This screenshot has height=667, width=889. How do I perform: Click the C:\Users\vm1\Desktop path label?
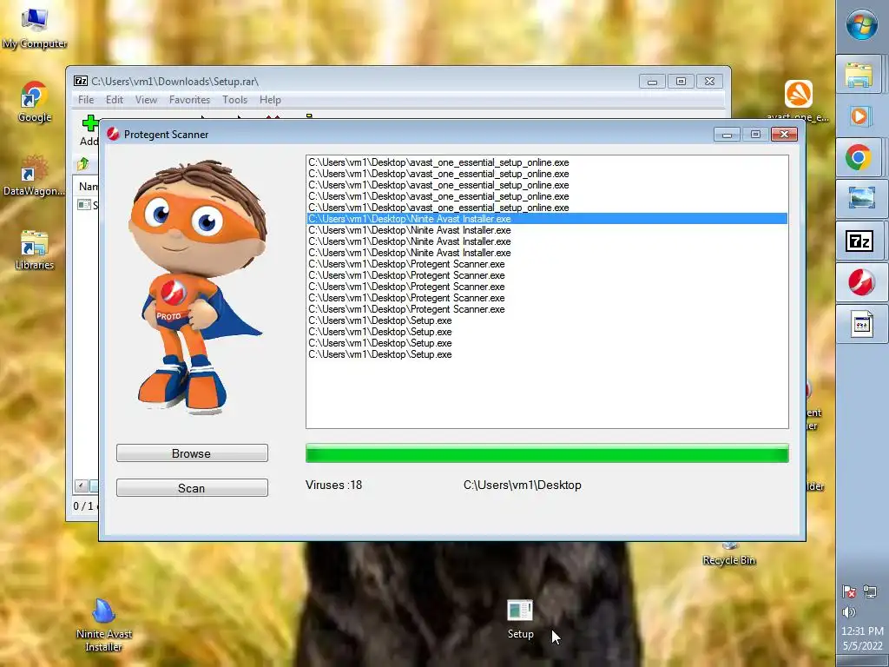[x=522, y=485]
